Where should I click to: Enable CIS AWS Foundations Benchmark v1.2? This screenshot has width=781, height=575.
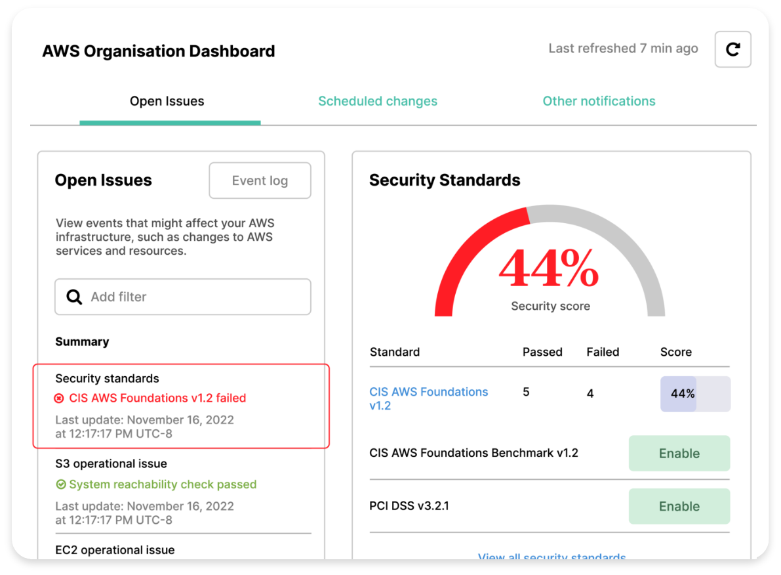pos(679,454)
